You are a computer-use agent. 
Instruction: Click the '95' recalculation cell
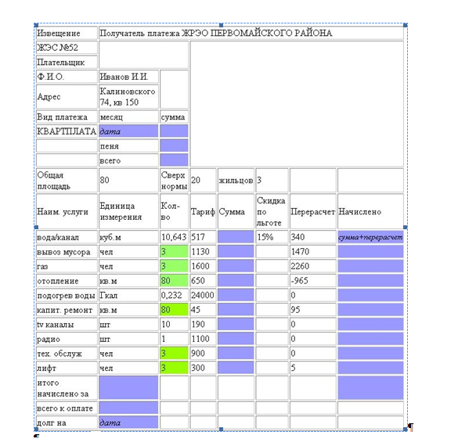[x=313, y=310]
